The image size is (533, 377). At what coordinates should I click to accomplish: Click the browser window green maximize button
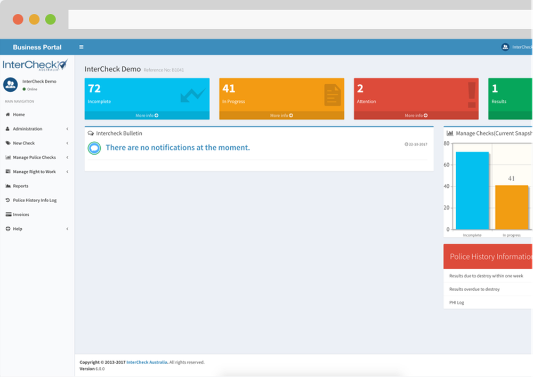pyautogui.click(x=51, y=19)
